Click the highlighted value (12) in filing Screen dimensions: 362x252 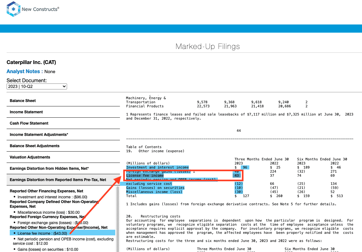239,184
